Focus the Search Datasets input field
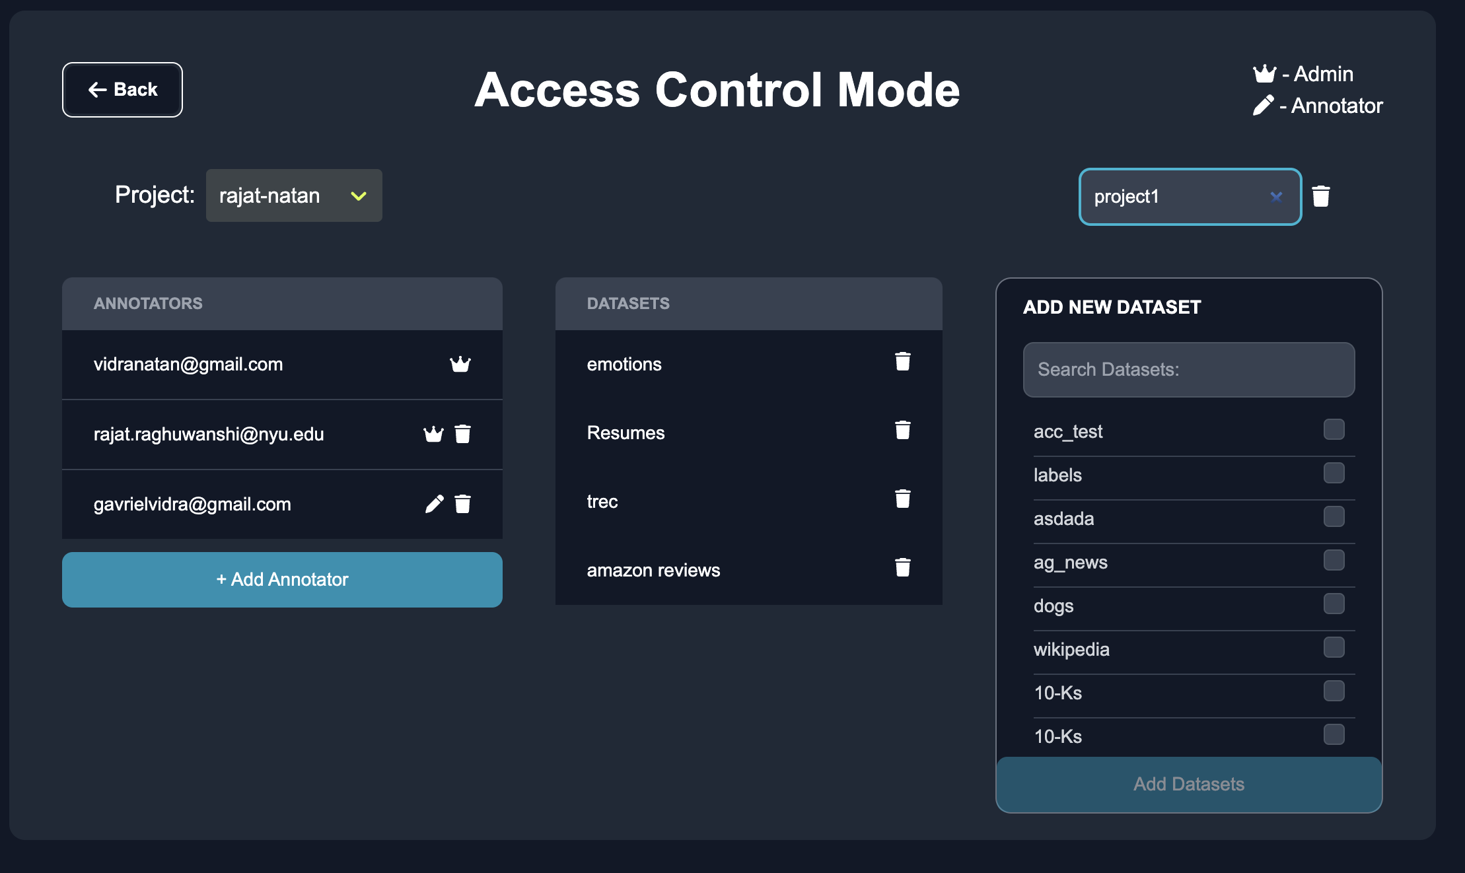 1188,370
